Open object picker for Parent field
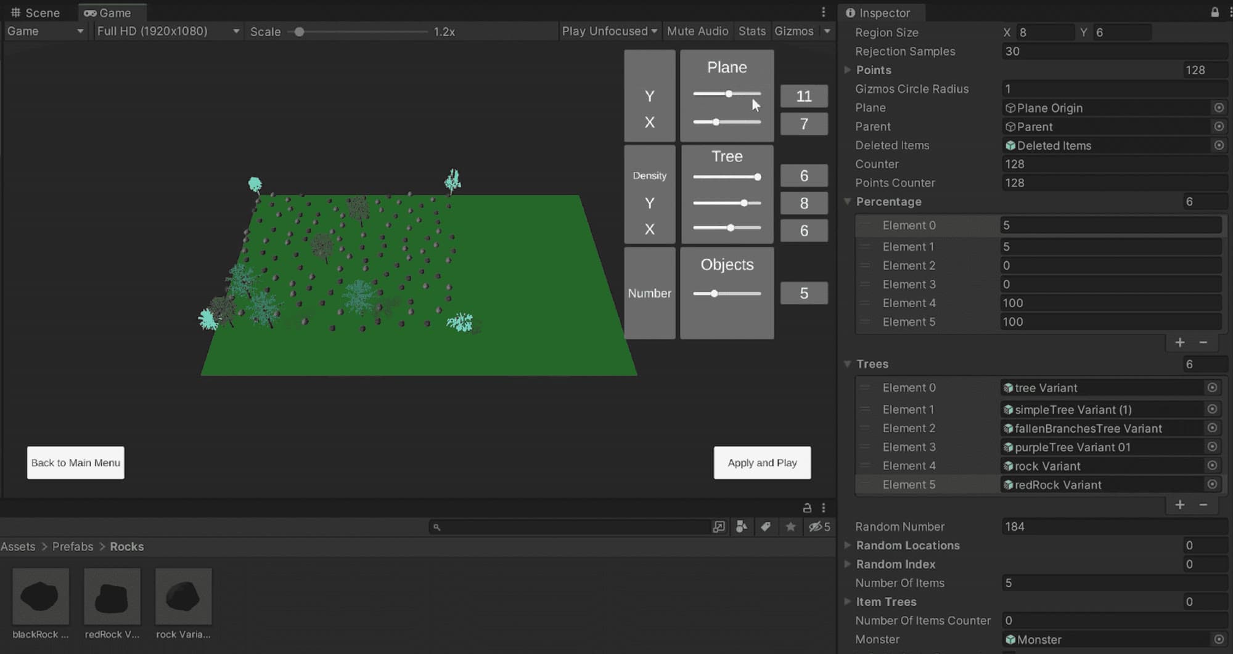 pos(1219,126)
